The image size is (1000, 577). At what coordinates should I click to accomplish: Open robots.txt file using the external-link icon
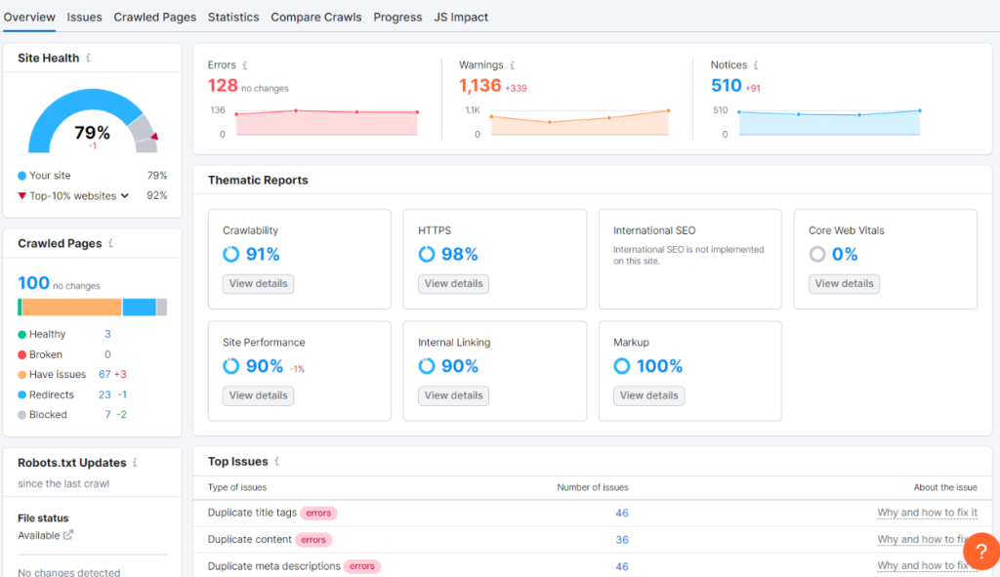(x=68, y=535)
